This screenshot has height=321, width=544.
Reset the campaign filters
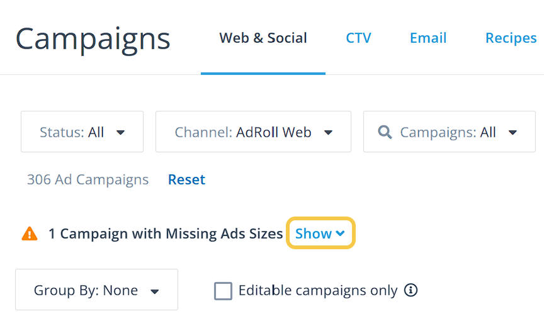(186, 179)
